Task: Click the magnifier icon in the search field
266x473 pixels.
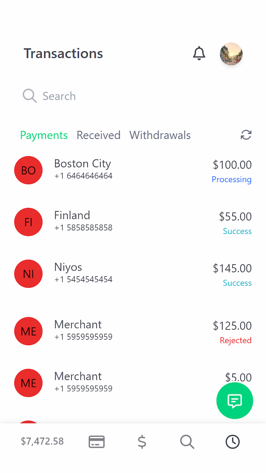Action: (x=30, y=96)
